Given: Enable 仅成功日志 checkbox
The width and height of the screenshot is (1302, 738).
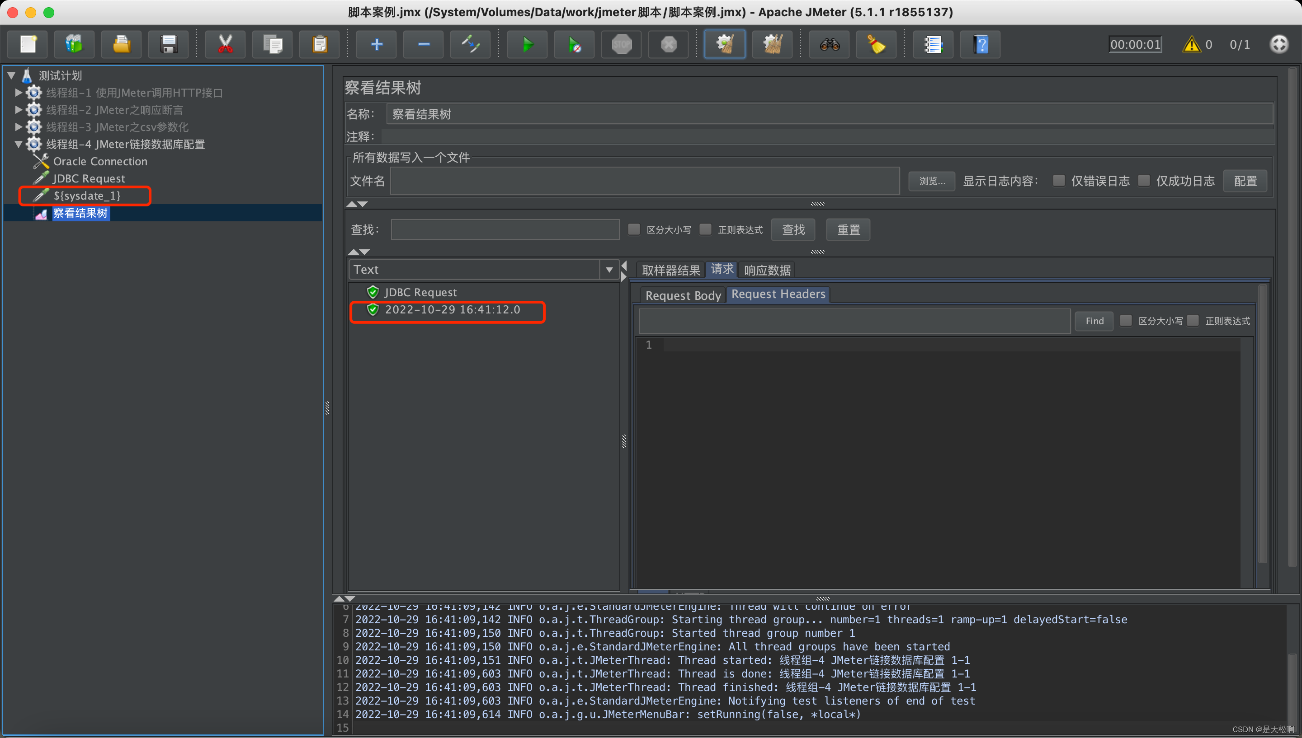Looking at the screenshot, I should tap(1144, 181).
